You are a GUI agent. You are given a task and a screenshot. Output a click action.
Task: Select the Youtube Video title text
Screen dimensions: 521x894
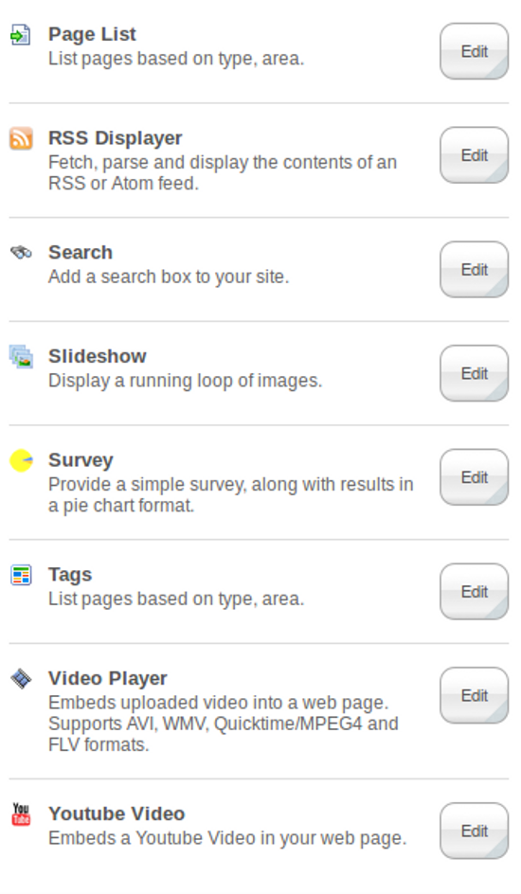coord(117,814)
